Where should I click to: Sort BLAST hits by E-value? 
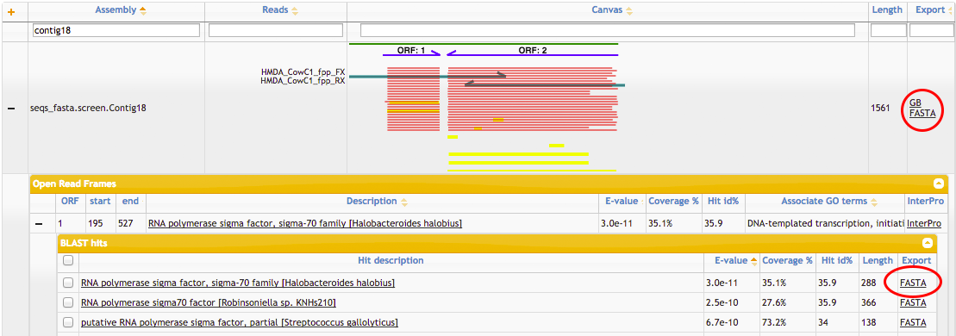(753, 261)
